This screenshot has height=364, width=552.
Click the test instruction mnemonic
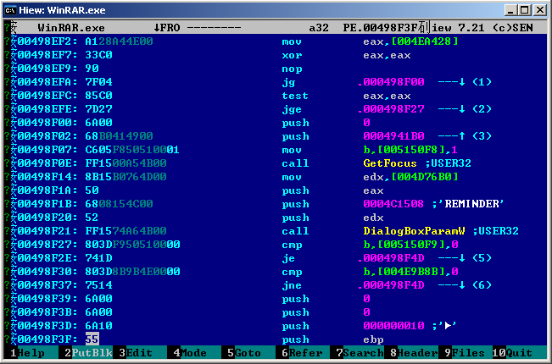[x=295, y=96]
